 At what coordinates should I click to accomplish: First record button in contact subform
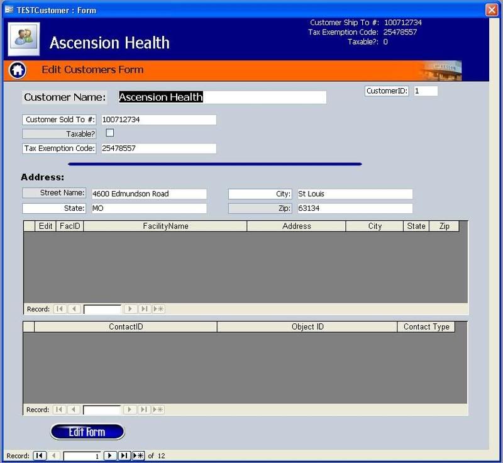coord(59,410)
